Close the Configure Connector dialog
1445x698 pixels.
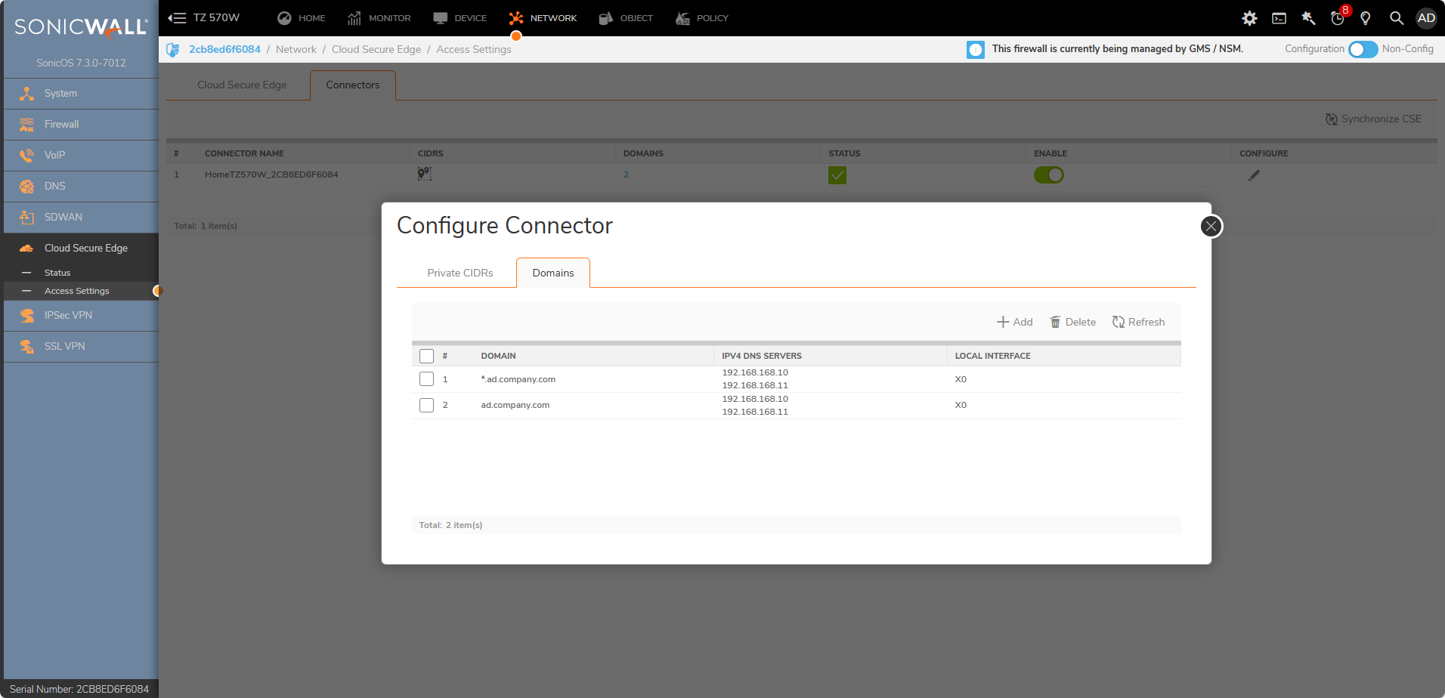click(x=1211, y=227)
